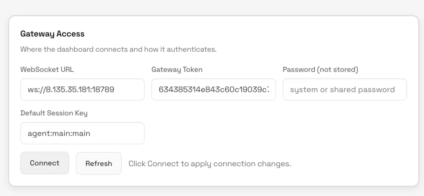This screenshot has height=196, width=424.
Task: Select the Default Session Key input
Action: coord(118,133)
